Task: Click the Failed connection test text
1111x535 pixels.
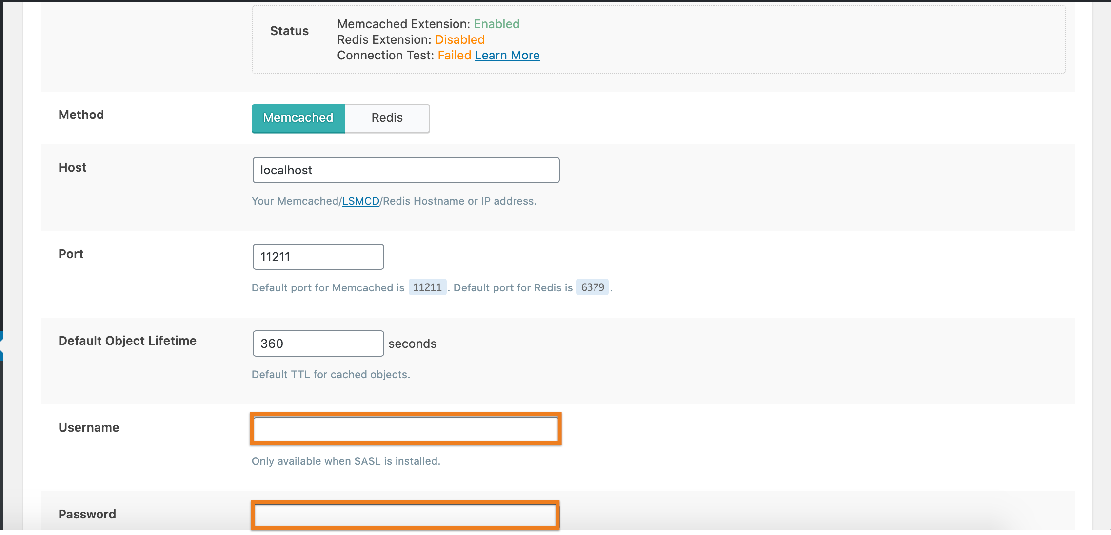Action: coord(454,56)
